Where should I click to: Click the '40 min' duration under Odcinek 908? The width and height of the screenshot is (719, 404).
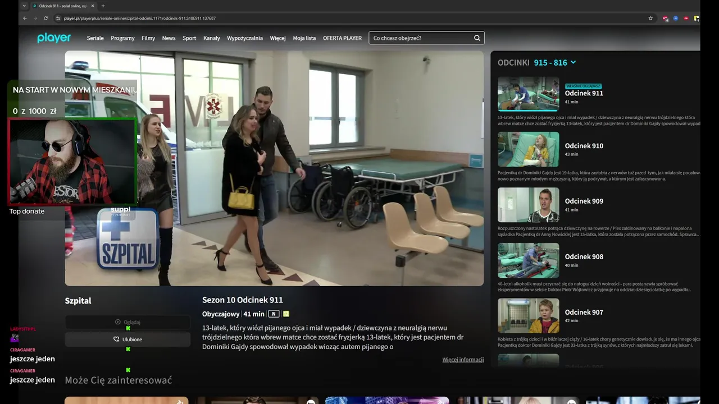coord(571,265)
